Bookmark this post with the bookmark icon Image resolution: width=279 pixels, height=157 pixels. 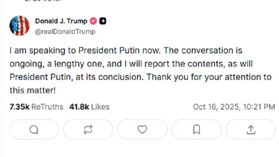coord(196,129)
